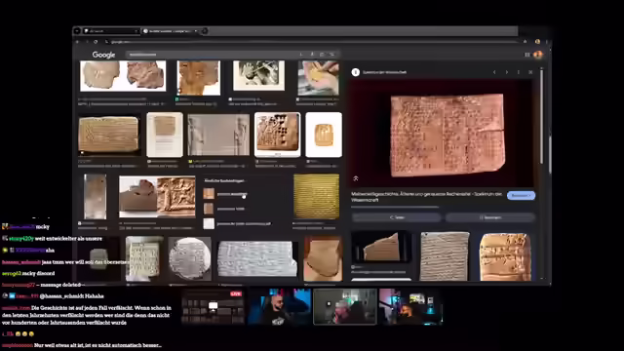Switch to the first browser tab
The height and width of the screenshot is (351, 624).
110,31
